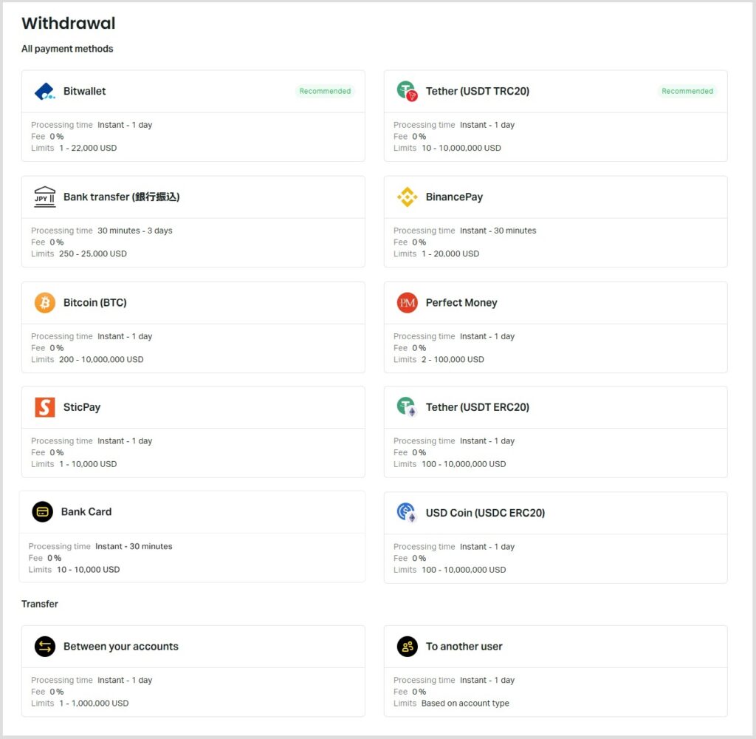Viewport: 756px width, 739px height.
Task: Click the To another user icon
Action: coord(407,647)
